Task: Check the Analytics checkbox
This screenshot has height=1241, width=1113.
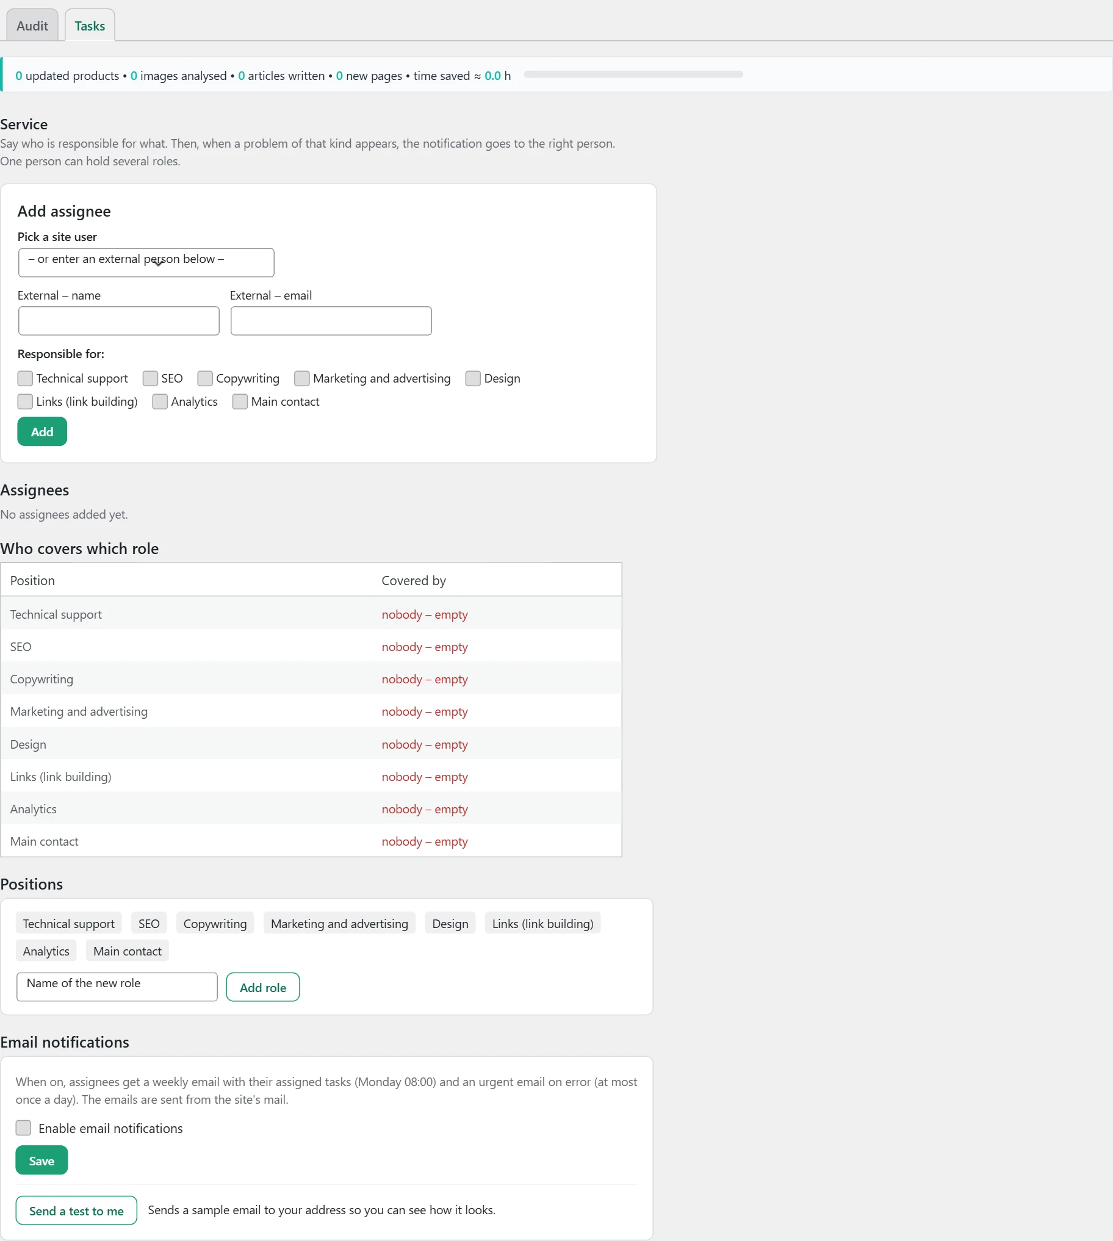Action: coord(160,401)
